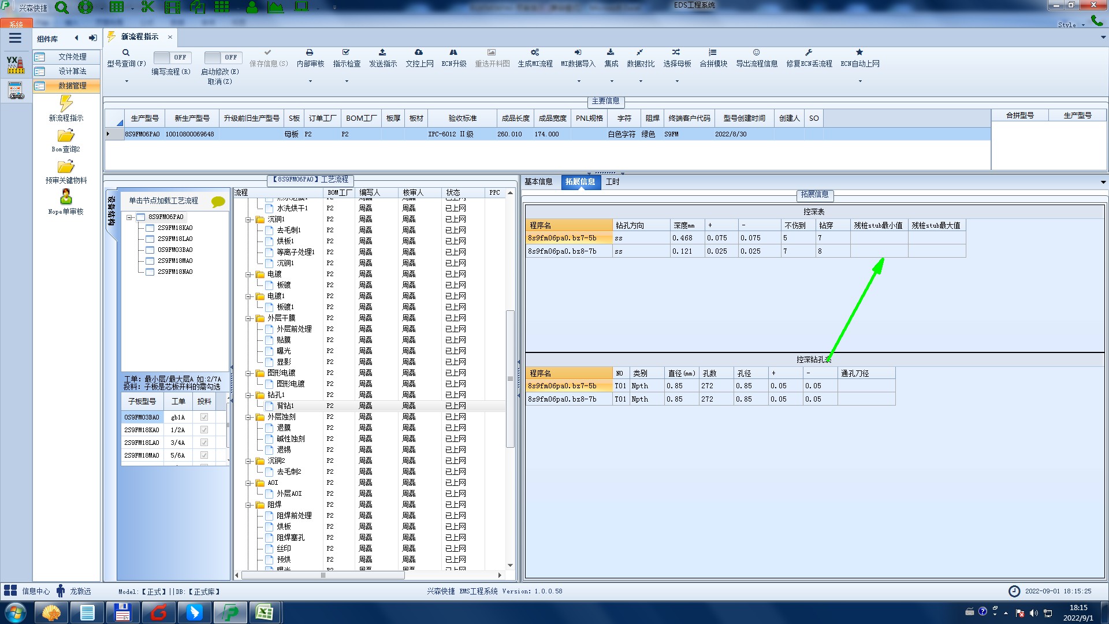Open 内部审核 print icon
This screenshot has width=1109, height=624.
click(310, 53)
